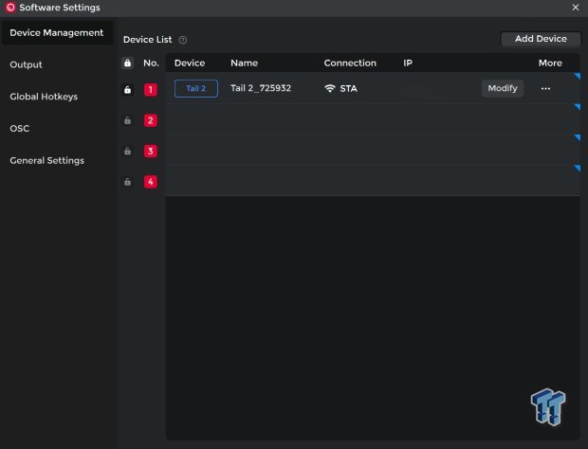Open the three-dots More menu for Tail 2
588x449 pixels.
[545, 88]
